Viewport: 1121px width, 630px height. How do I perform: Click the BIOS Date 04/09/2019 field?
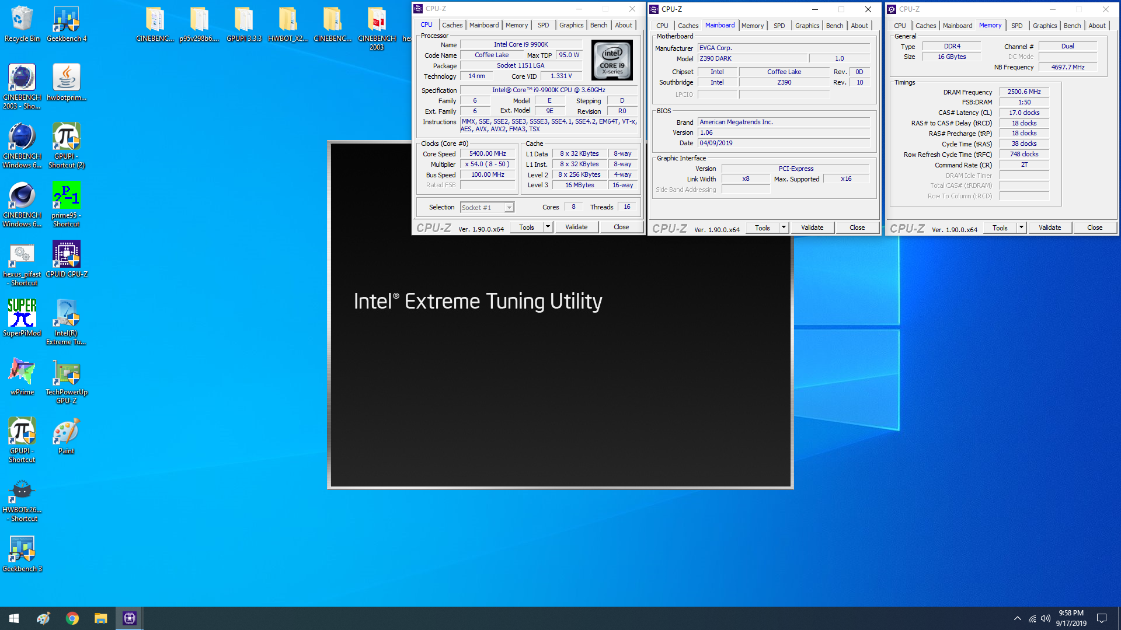point(784,143)
